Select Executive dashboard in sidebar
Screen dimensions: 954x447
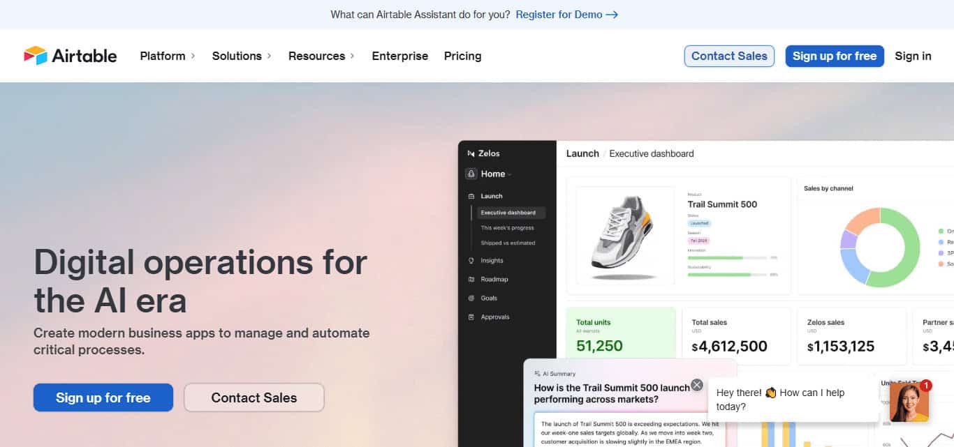(x=511, y=213)
